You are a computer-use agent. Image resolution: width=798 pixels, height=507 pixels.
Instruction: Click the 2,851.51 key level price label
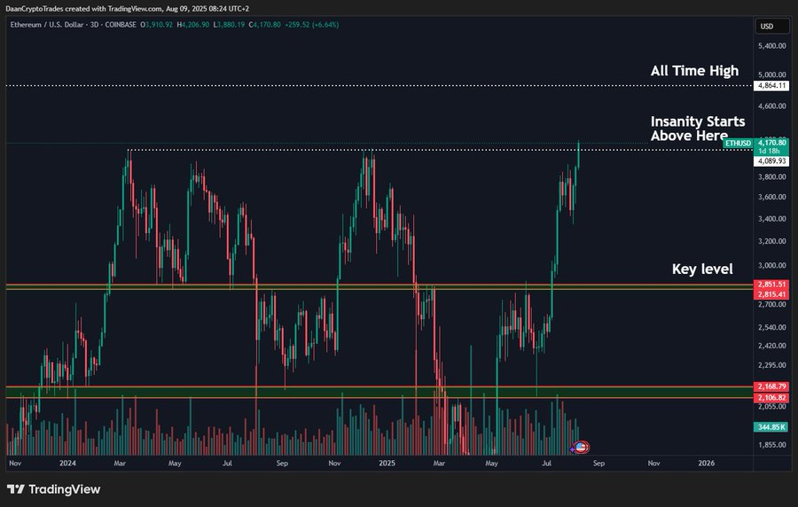(771, 285)
